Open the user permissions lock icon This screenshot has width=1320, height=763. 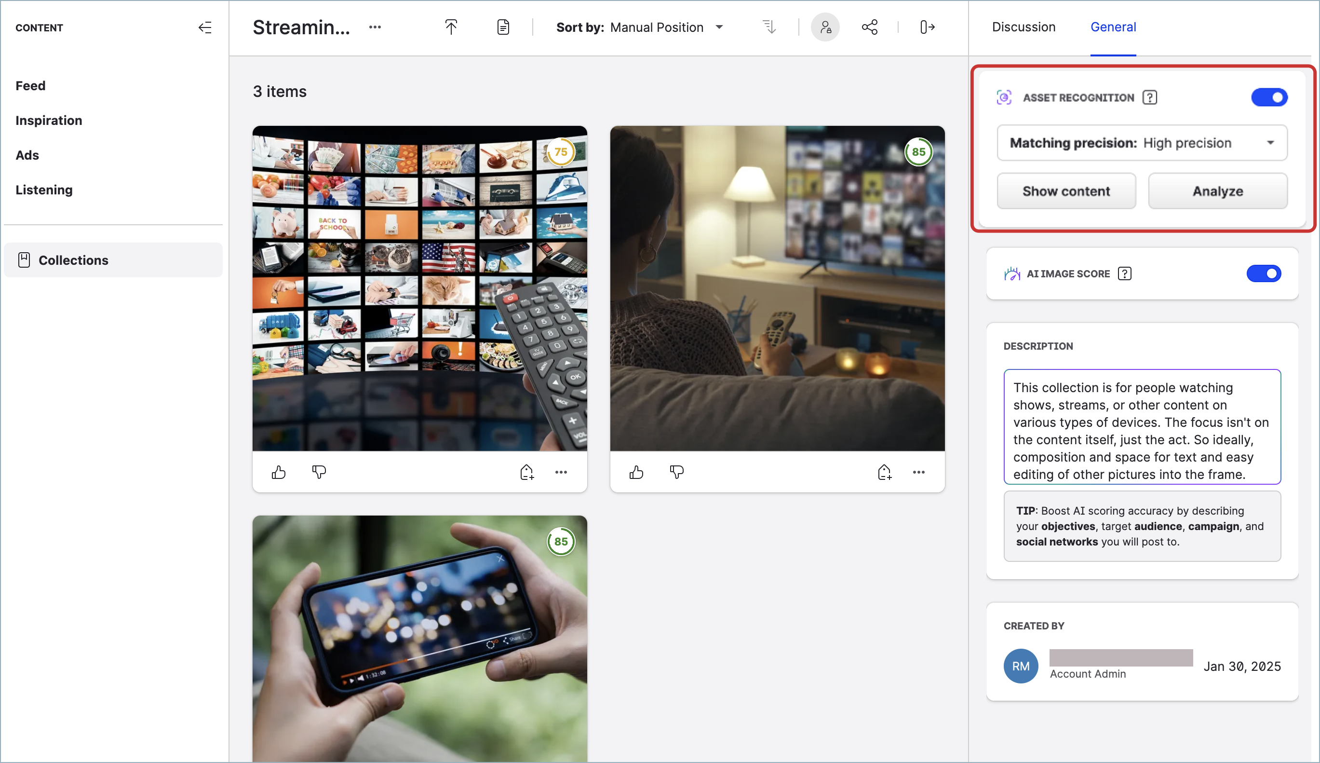pyautogui.click(x=825, y=27)
